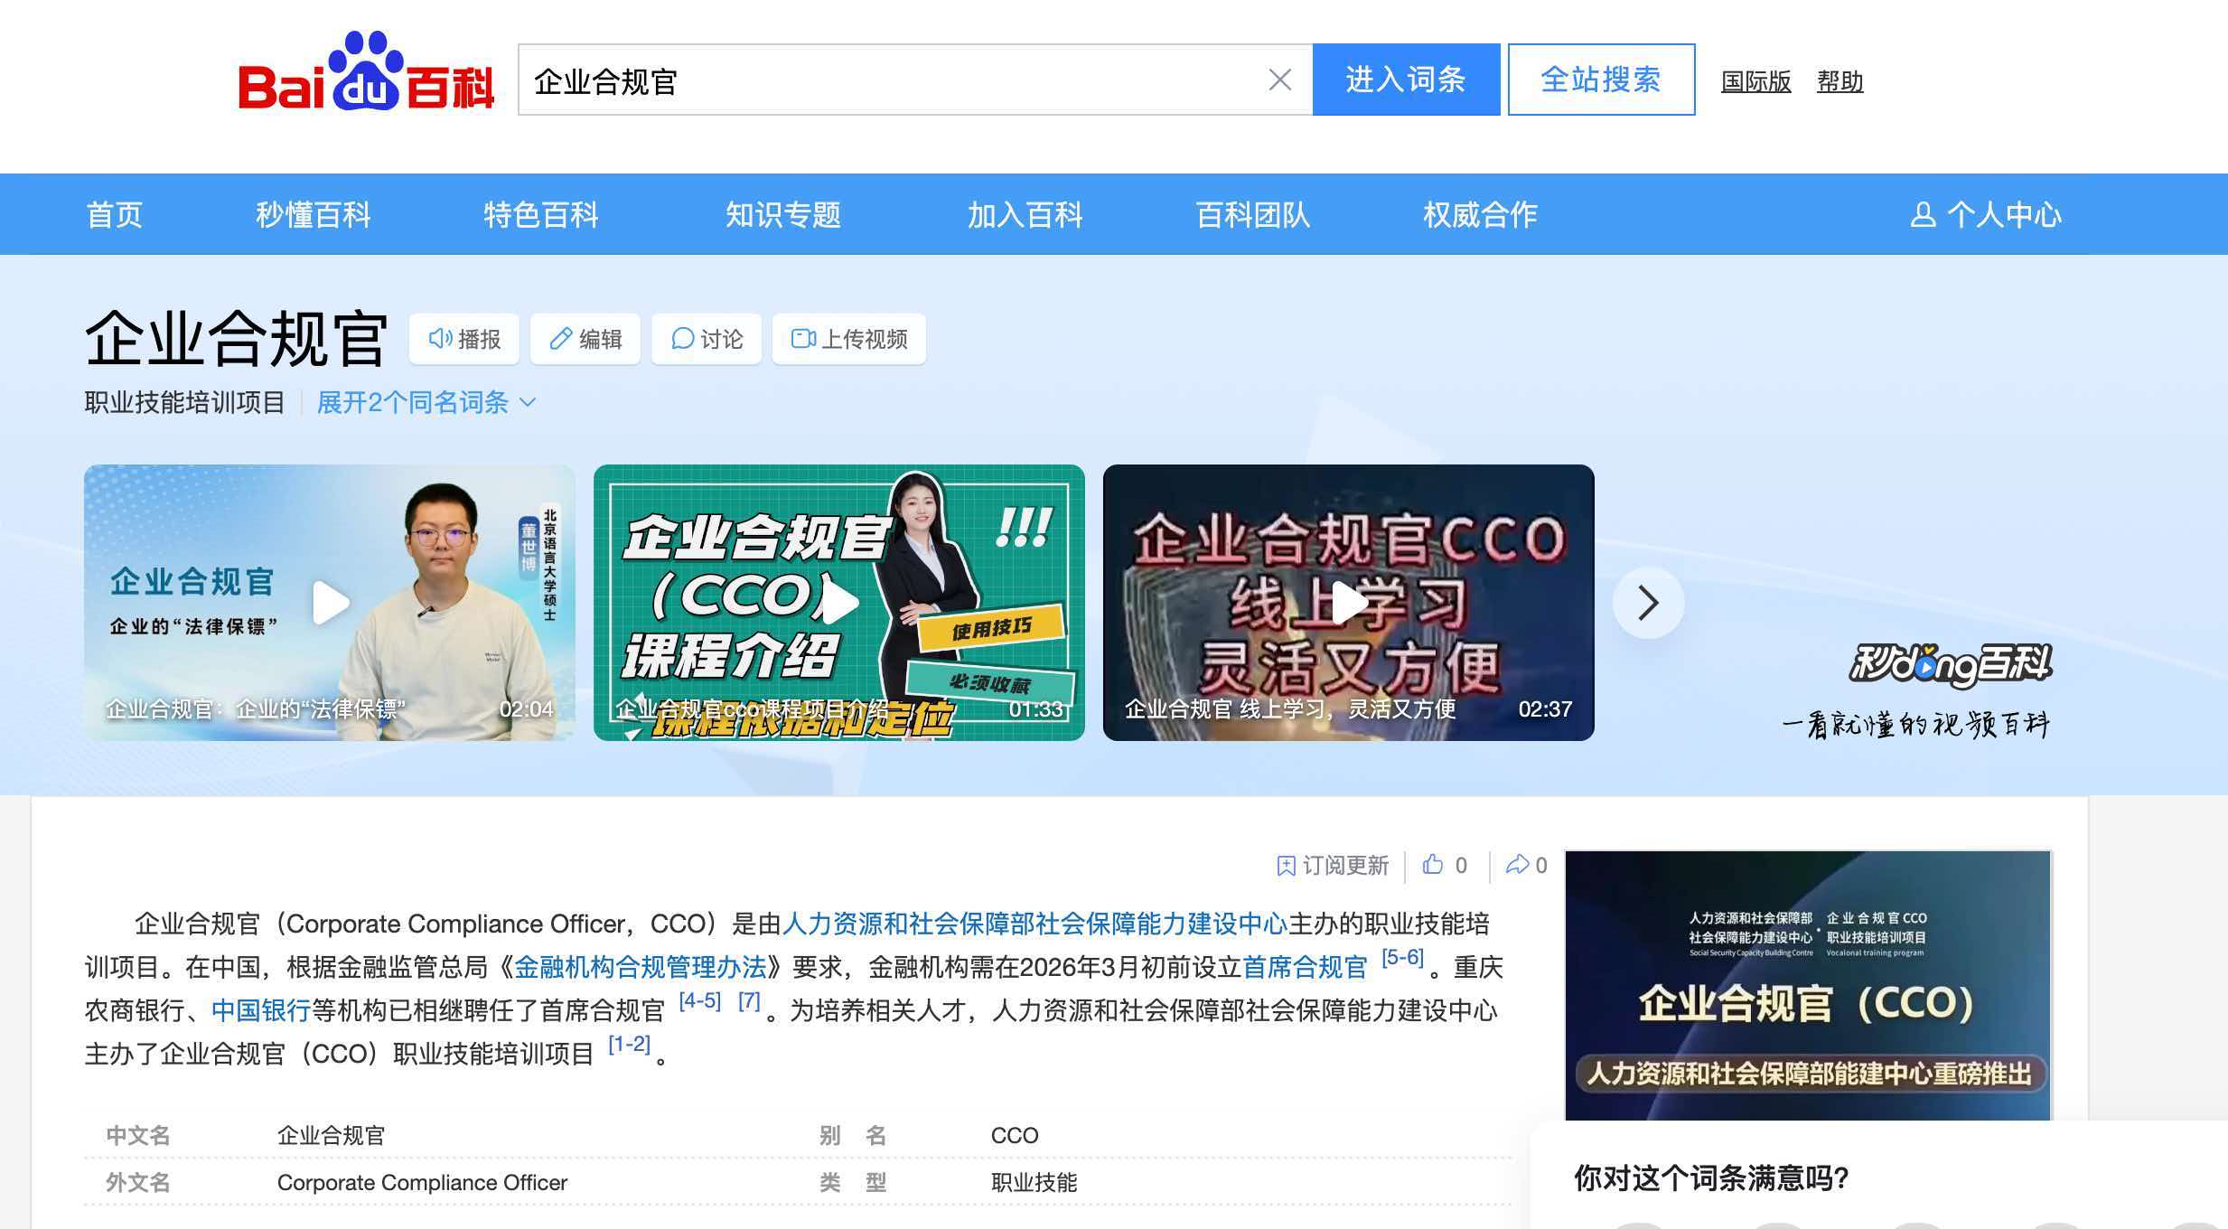Select the 中文名 value 企业合规官
The width and height of the screenshot is (2228, 1229).
[x=331, y=1135]
